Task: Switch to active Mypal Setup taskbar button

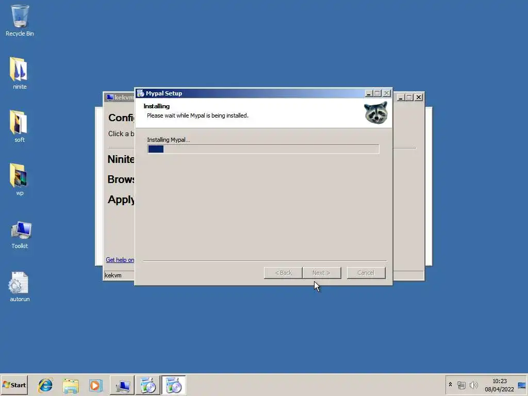Action: [173, 385]
